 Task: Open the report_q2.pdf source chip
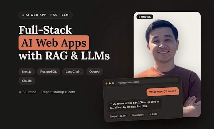pyautogui.click(x=118, y=116)
